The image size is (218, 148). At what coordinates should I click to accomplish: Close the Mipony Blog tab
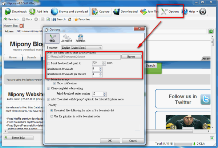point(21,26)
